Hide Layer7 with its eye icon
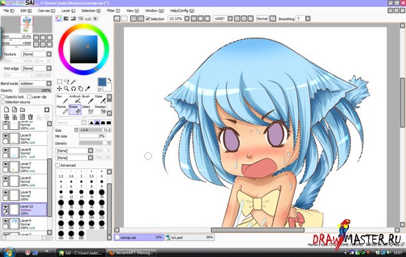406x257 pixels. coord(5,164)
